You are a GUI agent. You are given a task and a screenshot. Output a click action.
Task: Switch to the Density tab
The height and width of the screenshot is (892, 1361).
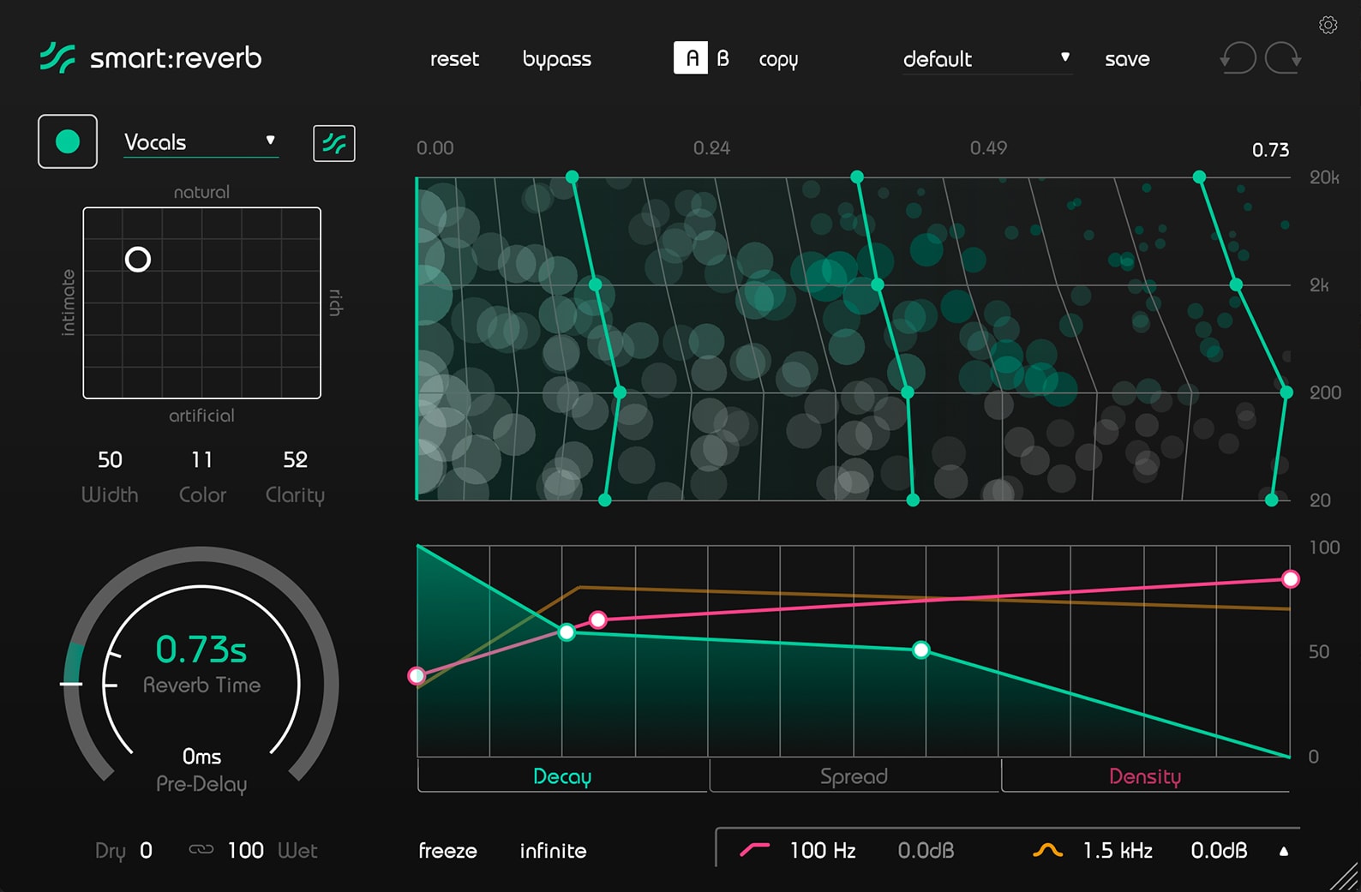pos(1145,776)
